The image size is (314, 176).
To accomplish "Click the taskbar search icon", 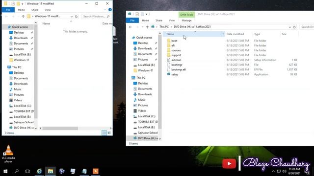I will 17,171.
